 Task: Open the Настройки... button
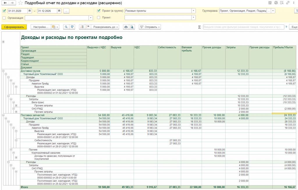pyautogui.click(x=41, y=27)
